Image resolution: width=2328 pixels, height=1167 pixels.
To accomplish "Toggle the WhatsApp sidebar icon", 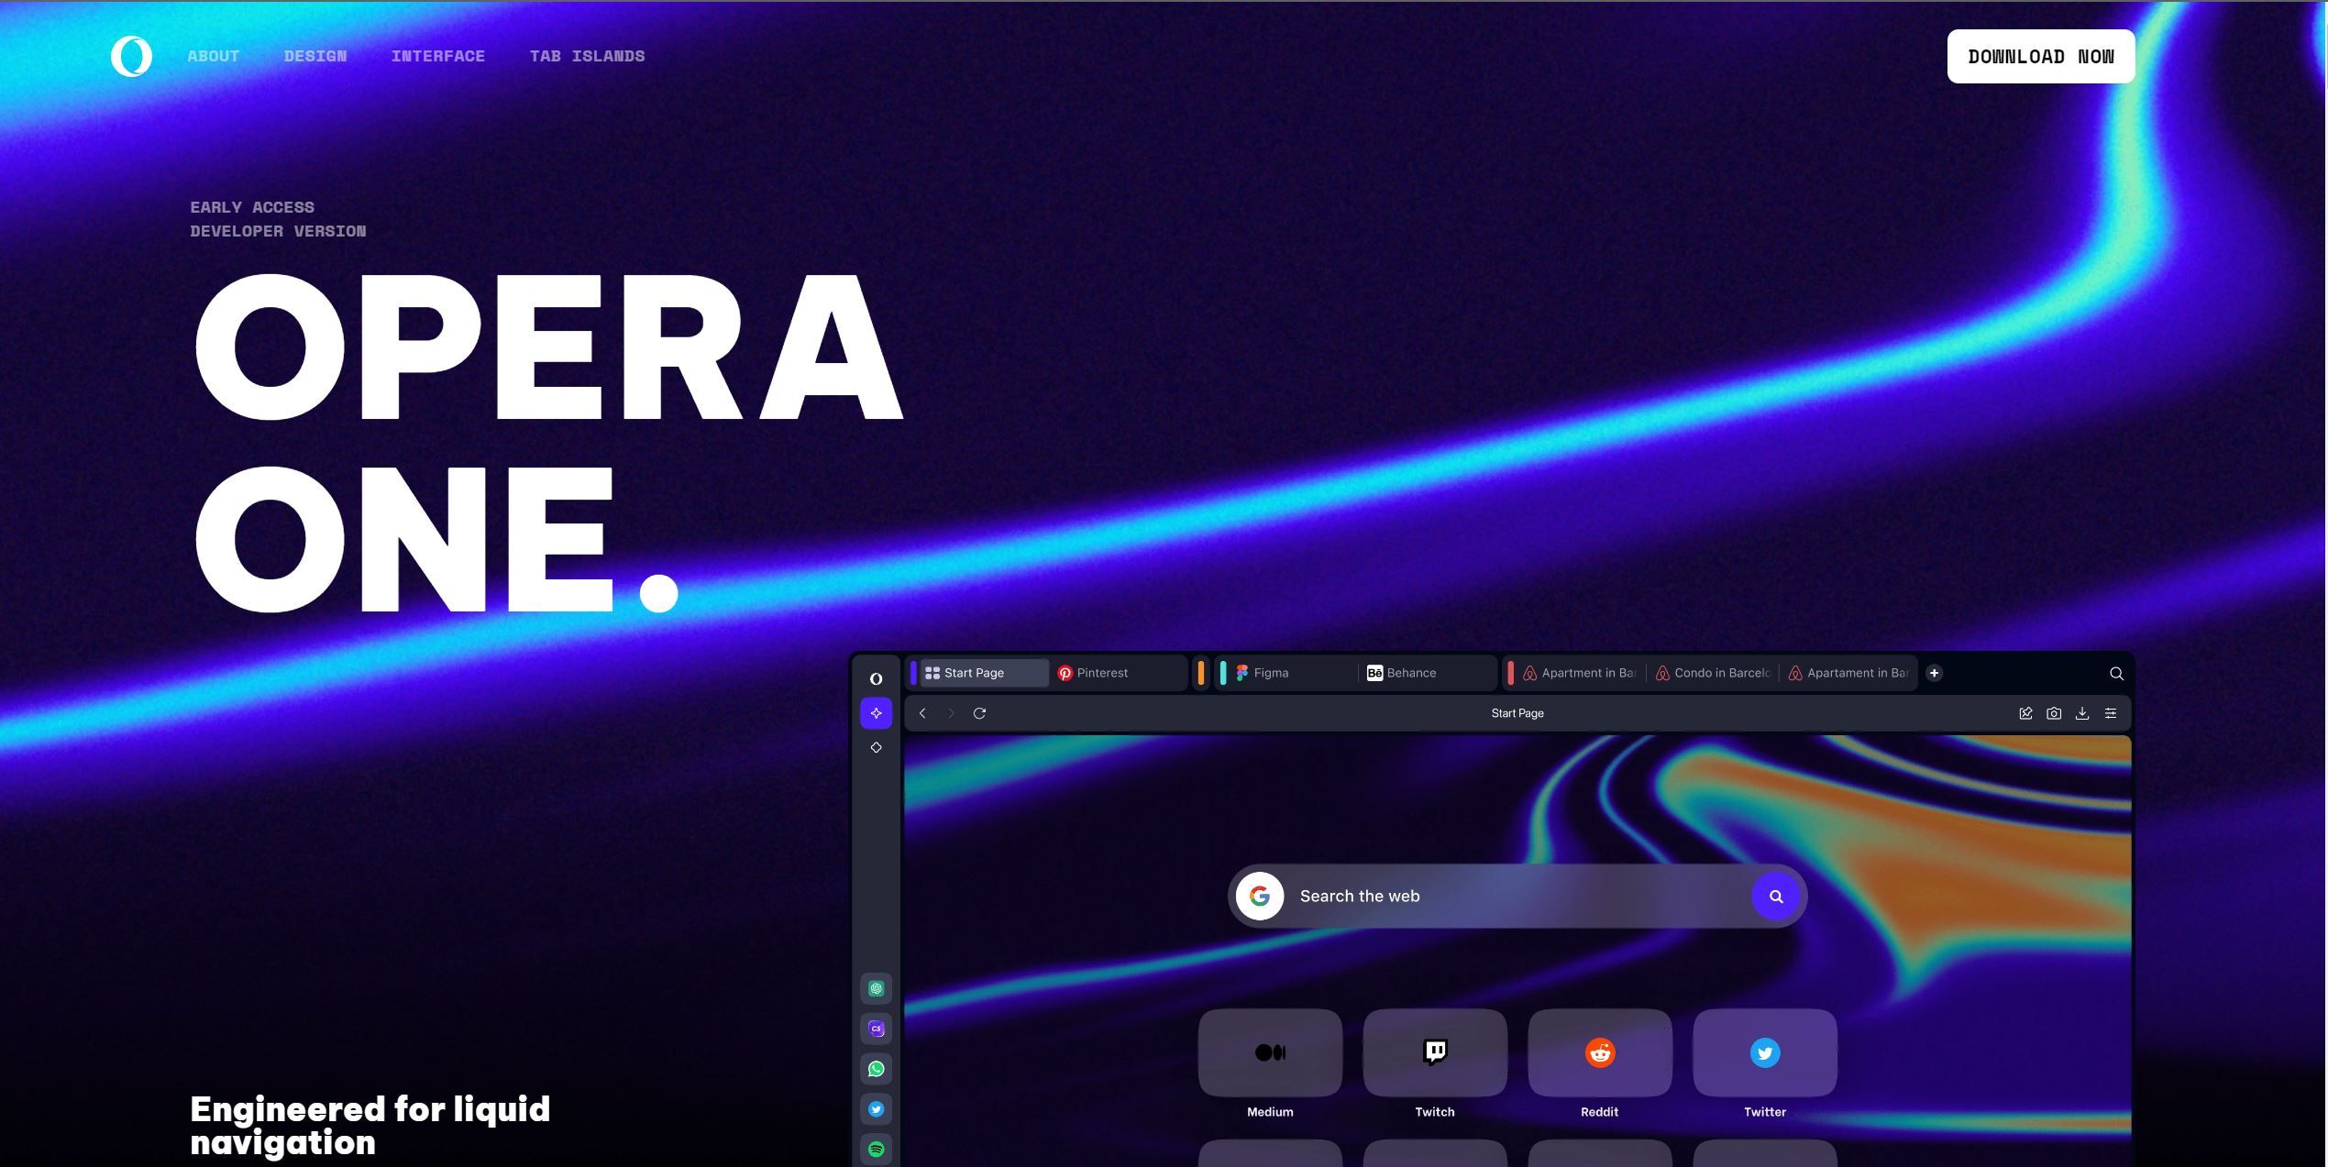I will pos(877,1069).
